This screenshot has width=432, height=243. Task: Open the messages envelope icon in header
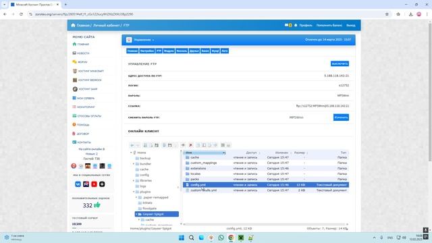[286, 26]
